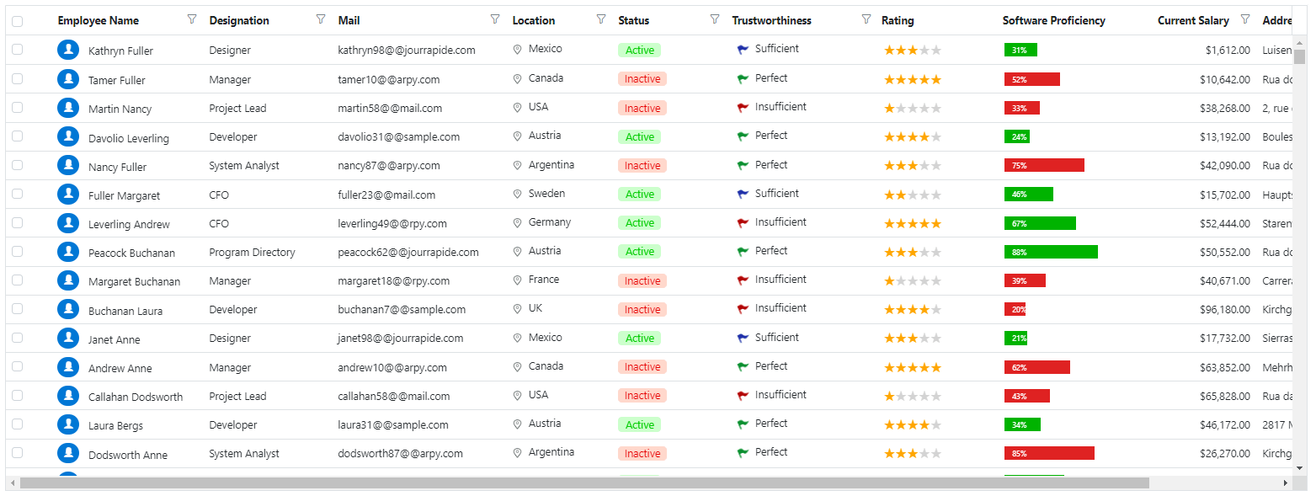Screen dimensions: 1316x496
Task: Sort by the Rating column header
Action: [x=898, y=20]
